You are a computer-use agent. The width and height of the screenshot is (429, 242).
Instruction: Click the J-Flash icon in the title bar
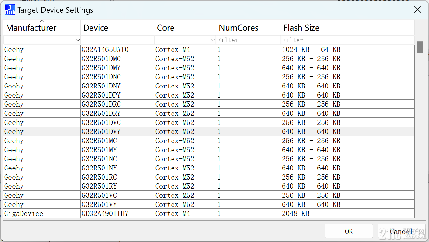pyautogui.click(x=10, y=9)
